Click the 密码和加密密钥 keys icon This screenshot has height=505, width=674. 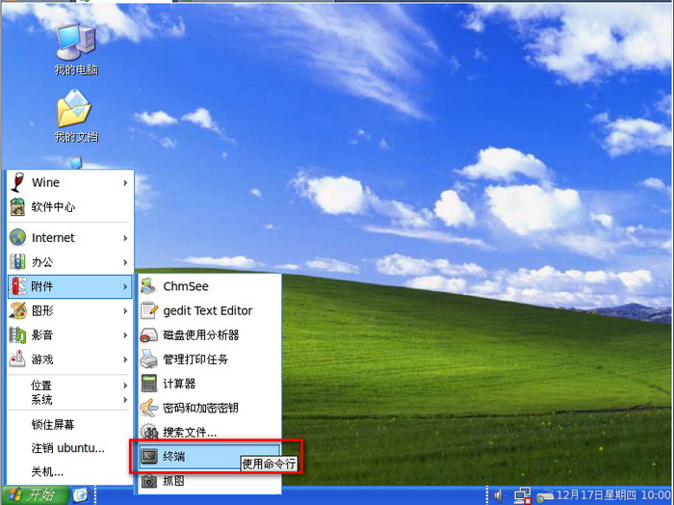click(148, 408)
